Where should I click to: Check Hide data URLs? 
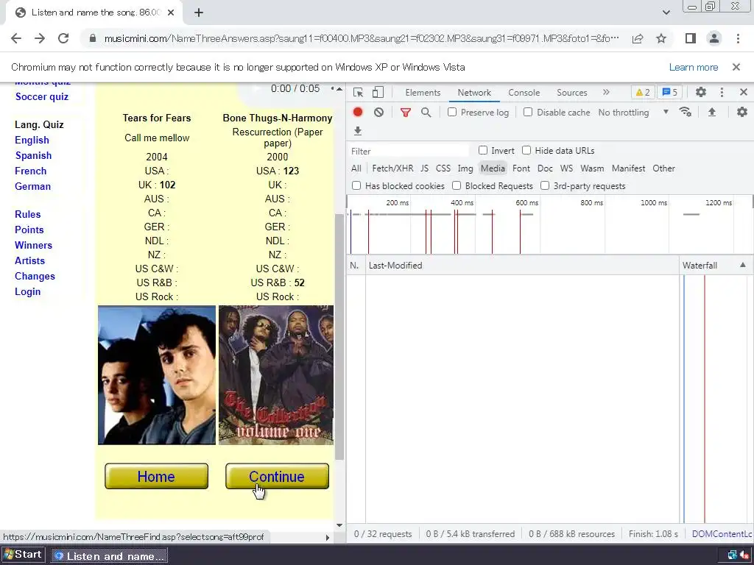(526, 150)
